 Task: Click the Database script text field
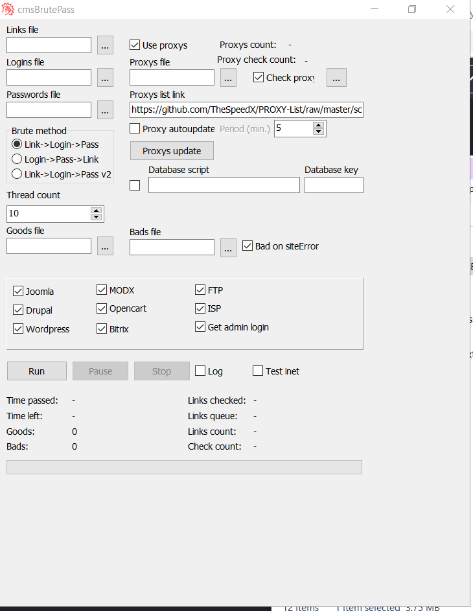click(x=224, y=185)
